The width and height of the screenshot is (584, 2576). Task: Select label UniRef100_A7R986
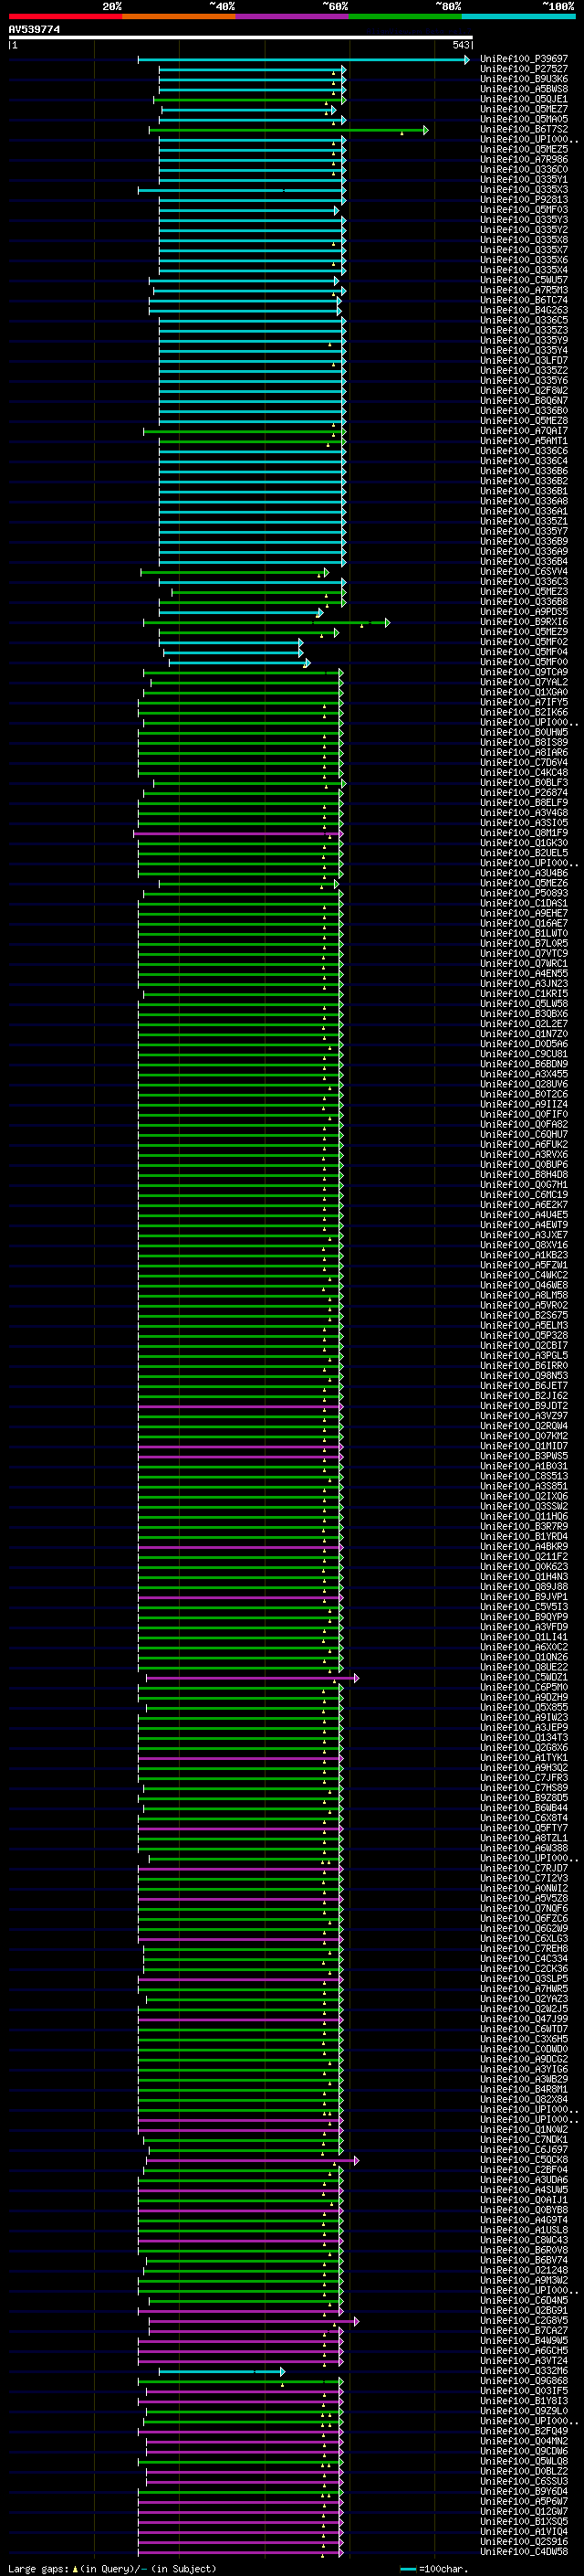point(524,159)
